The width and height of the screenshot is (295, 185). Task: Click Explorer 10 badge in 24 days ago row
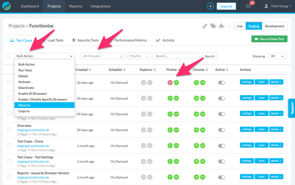coord(143,98)
